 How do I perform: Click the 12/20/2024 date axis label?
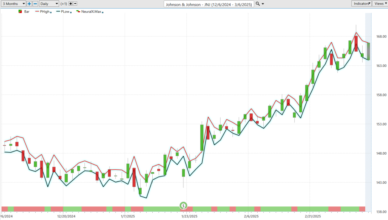tap(66, 216)
